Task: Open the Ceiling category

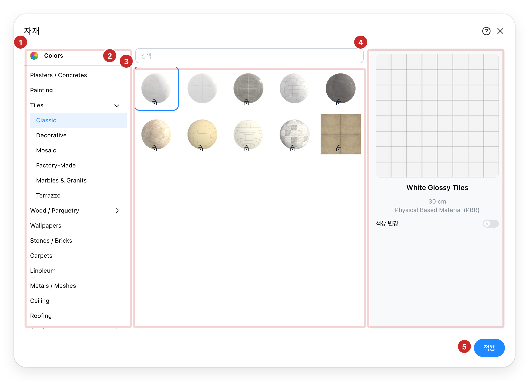Action: click(x=40, y=301)
